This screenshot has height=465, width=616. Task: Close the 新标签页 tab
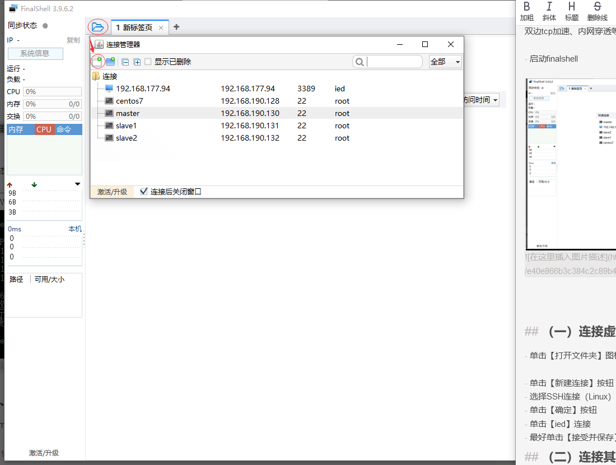161,27
